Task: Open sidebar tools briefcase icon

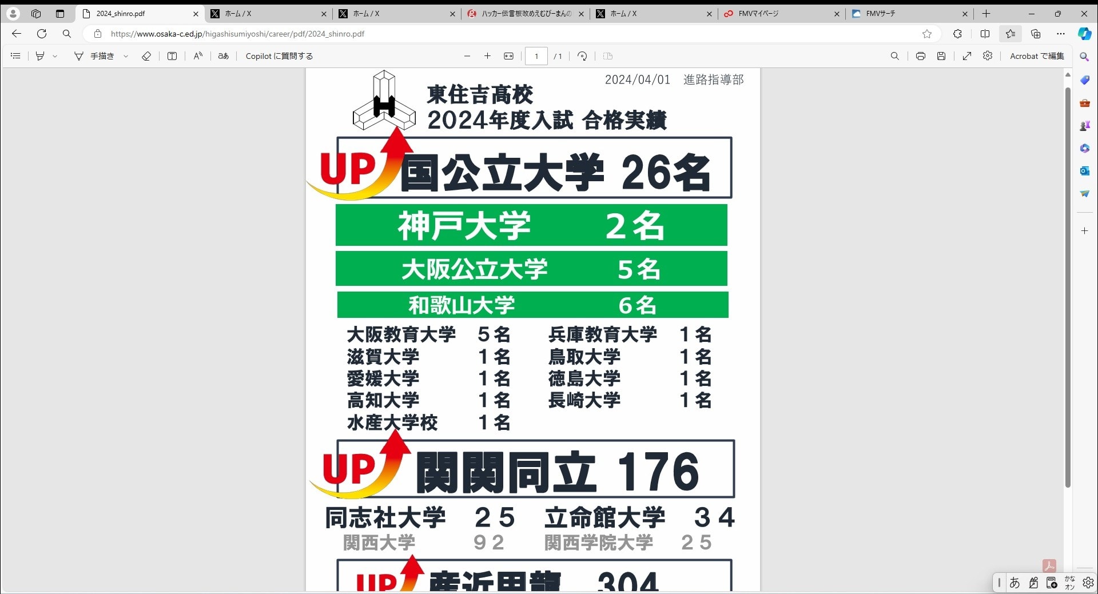Action: click(x=1084, y=103)
